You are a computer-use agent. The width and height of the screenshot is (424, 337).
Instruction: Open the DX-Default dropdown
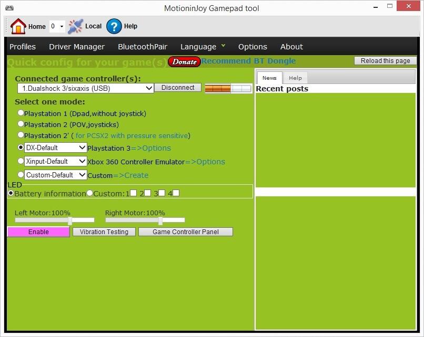click(55, 148)
